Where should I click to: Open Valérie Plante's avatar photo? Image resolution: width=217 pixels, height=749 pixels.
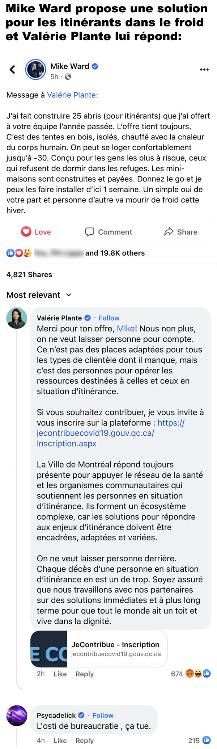click(17, 318)
